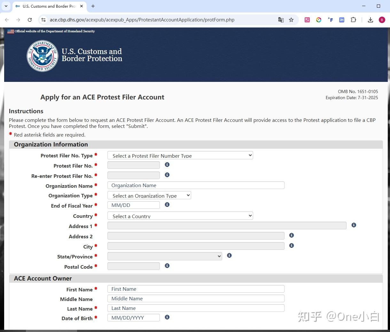The width and height of the screenshot is (390, 332).
Task: Open the browser profile avatar
Action: (382, 20)
